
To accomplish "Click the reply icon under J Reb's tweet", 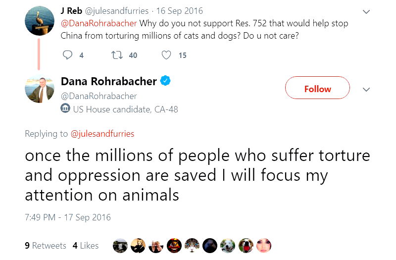I will tap(68, 55).
